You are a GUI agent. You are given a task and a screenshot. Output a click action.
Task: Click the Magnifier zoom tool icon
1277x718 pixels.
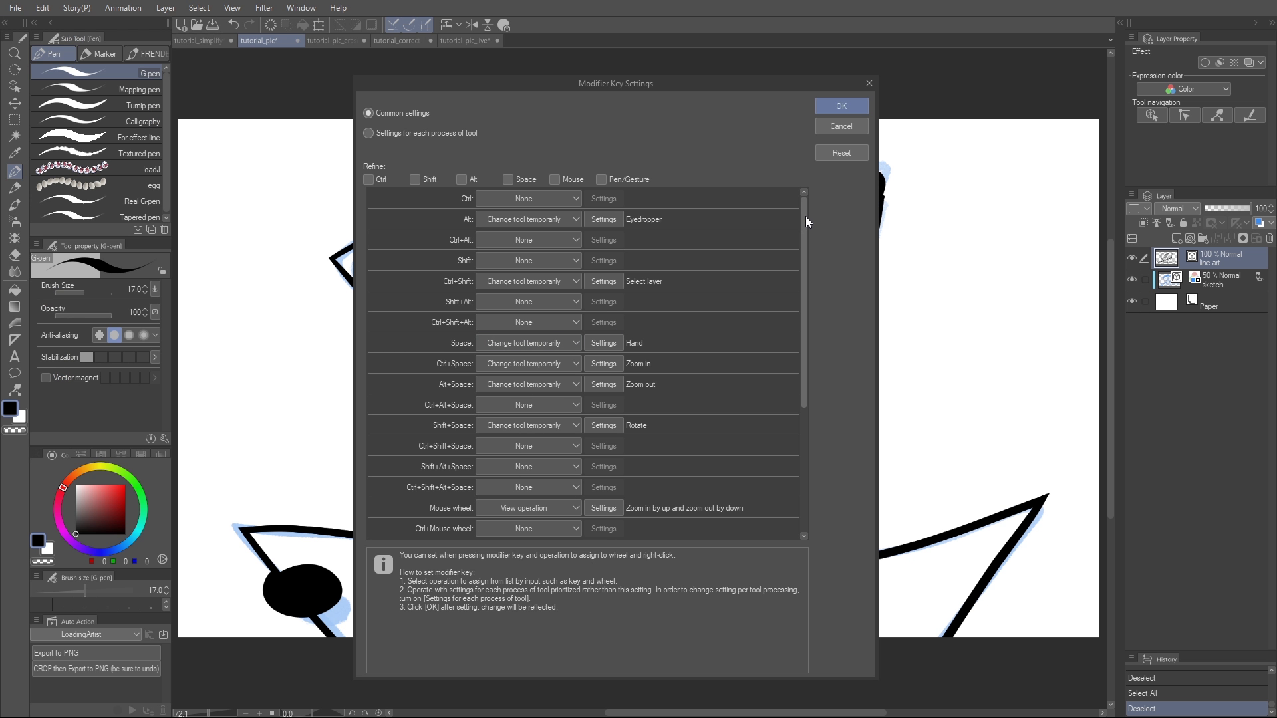point(15,53)
